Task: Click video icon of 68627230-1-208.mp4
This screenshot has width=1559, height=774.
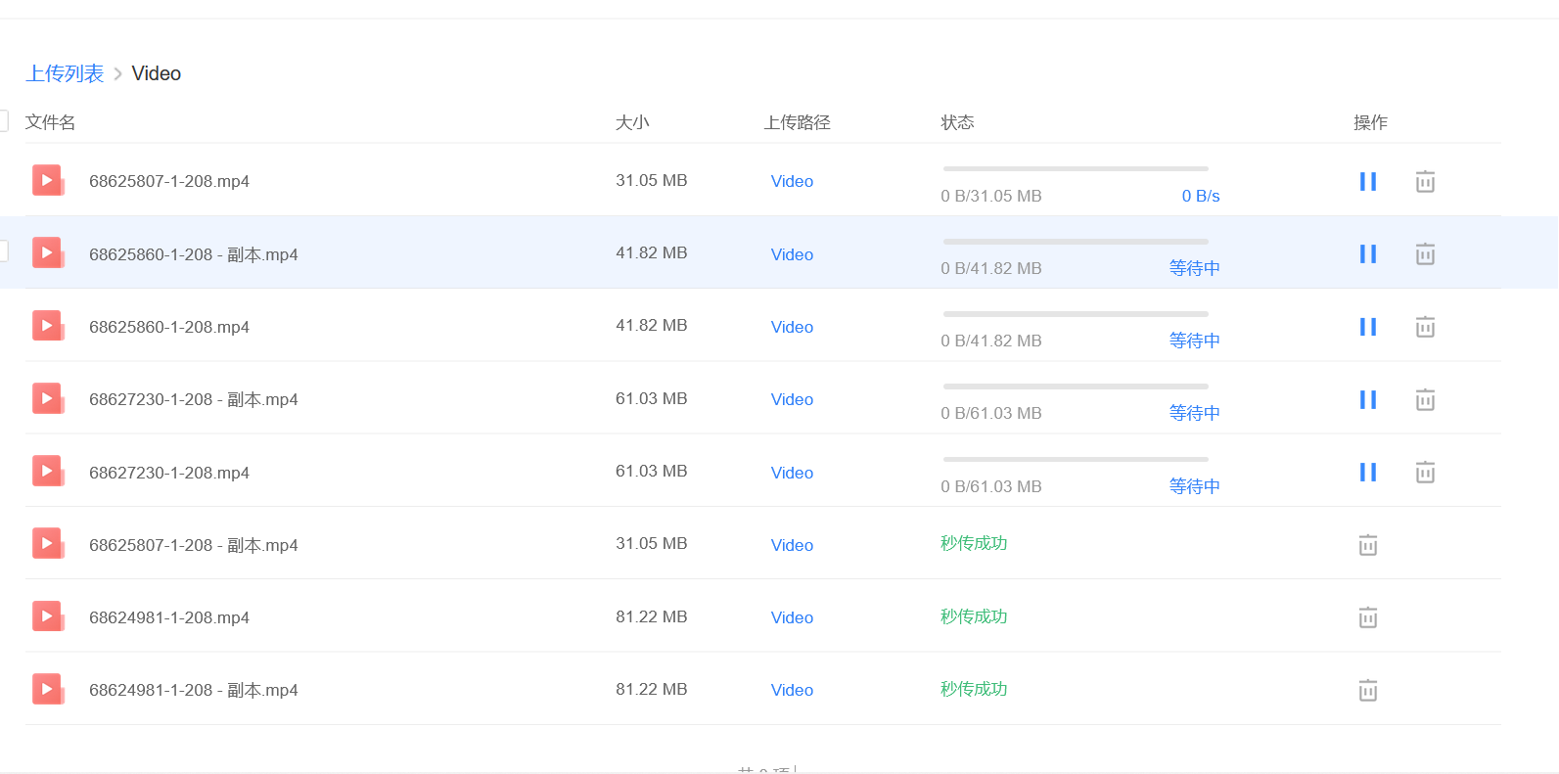Action: click(x=48, y=472)
